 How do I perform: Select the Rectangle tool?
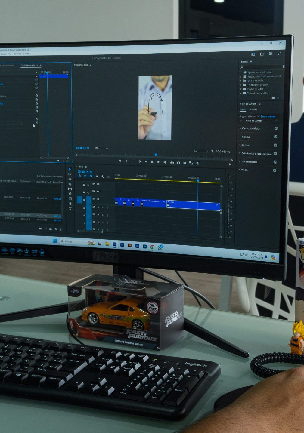click(x=70, y=199)
